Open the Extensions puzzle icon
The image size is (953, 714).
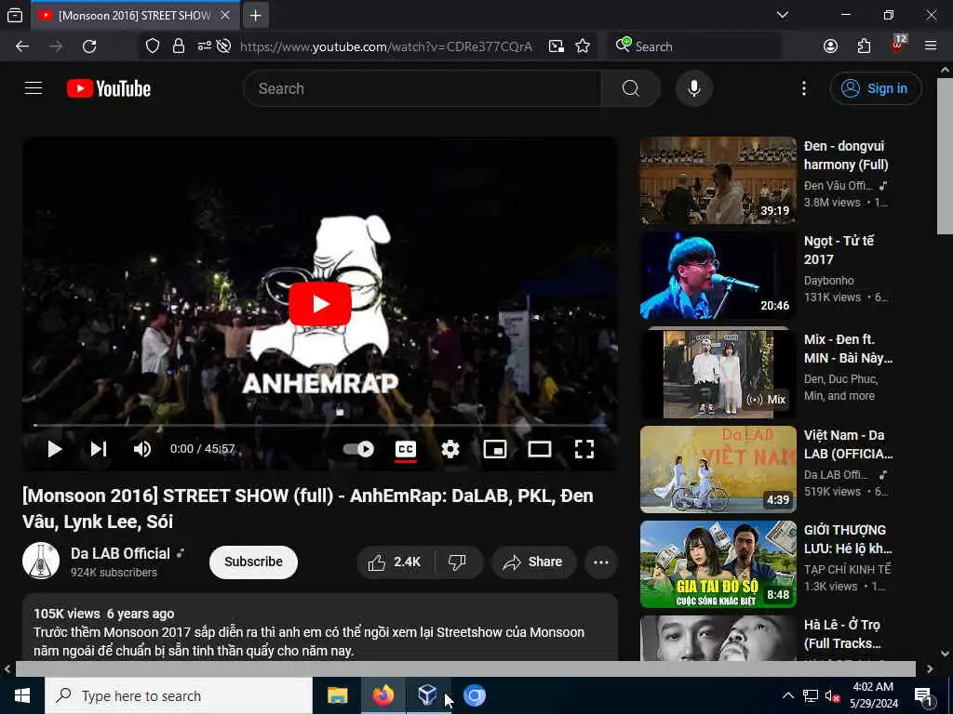pyautogui.click(x=864, y=46)
